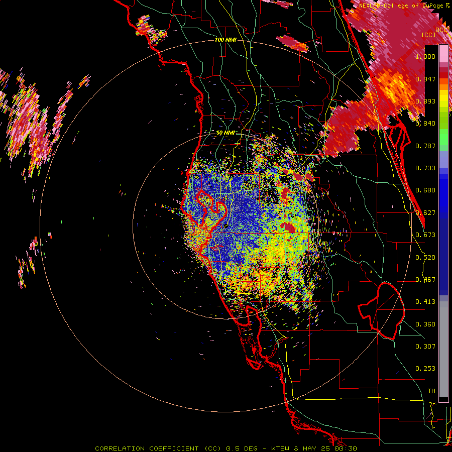
Task: Click the 0.307 scale label
Action: (x=425, y=347)
